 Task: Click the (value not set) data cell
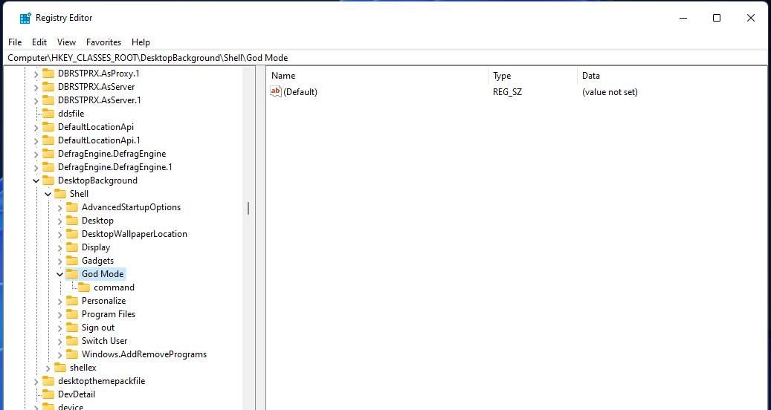(x=610, y=92)
